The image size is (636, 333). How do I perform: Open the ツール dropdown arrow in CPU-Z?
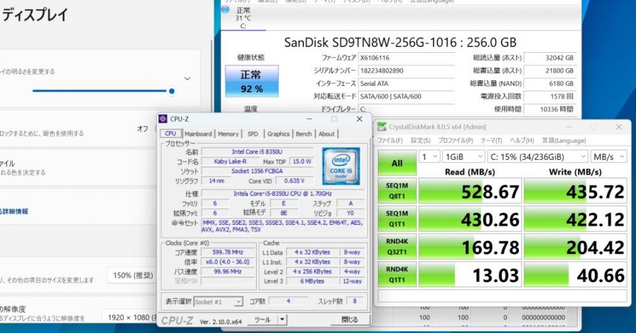(282, 320)
